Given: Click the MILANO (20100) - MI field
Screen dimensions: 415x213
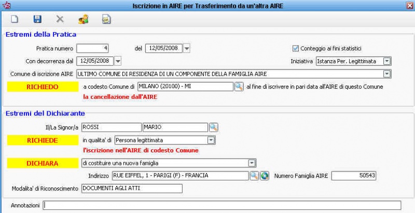Looking at the screenshot, I should (x=185, y=87).
